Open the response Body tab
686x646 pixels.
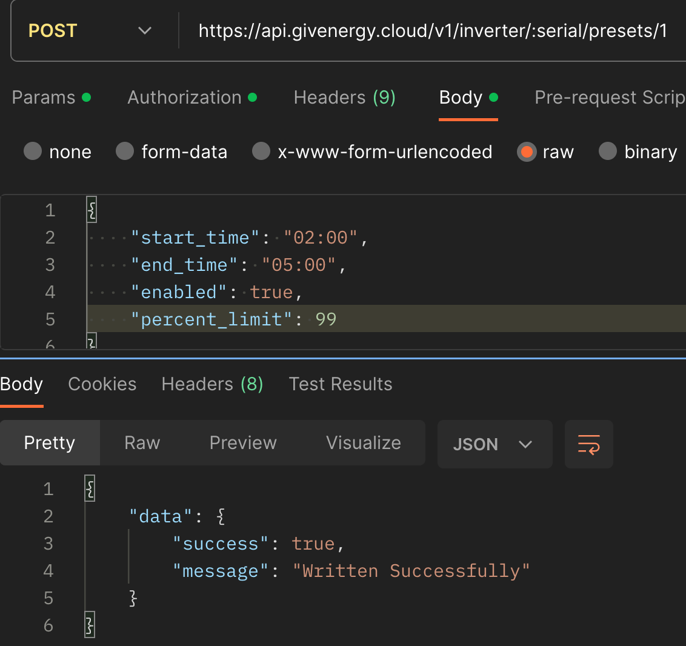pos(21,384)
